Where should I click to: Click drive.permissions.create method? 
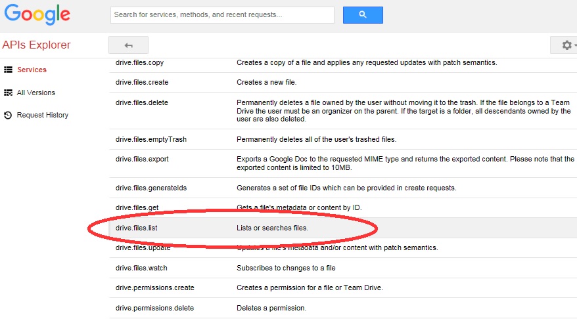pyautogui.click(x=154, y=287)
